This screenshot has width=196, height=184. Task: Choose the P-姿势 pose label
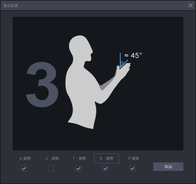click(x=133, y=158)
